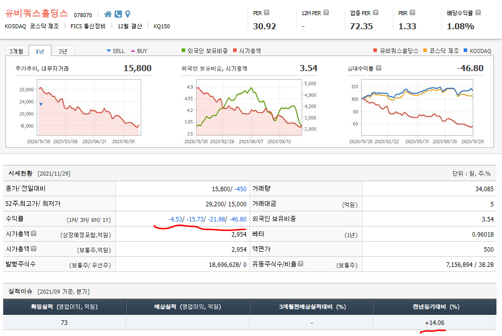Screen dimensions: 502x336
Task: Click the 베타 value 0.96018
Action: coord(483,235)
